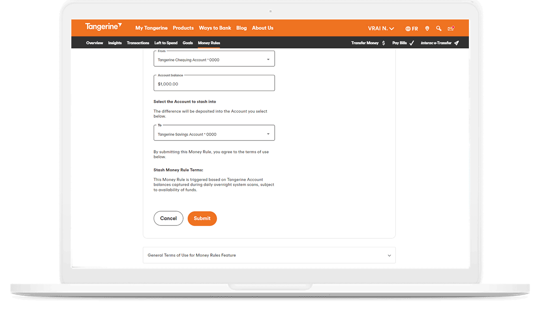Open the VRAI N. account menu
Viewport: 539px width, 310px height.
pyautogui.click(x=381, y=28)
